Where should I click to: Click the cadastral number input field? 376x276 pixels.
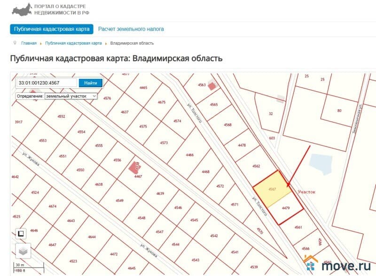point(45,83)
